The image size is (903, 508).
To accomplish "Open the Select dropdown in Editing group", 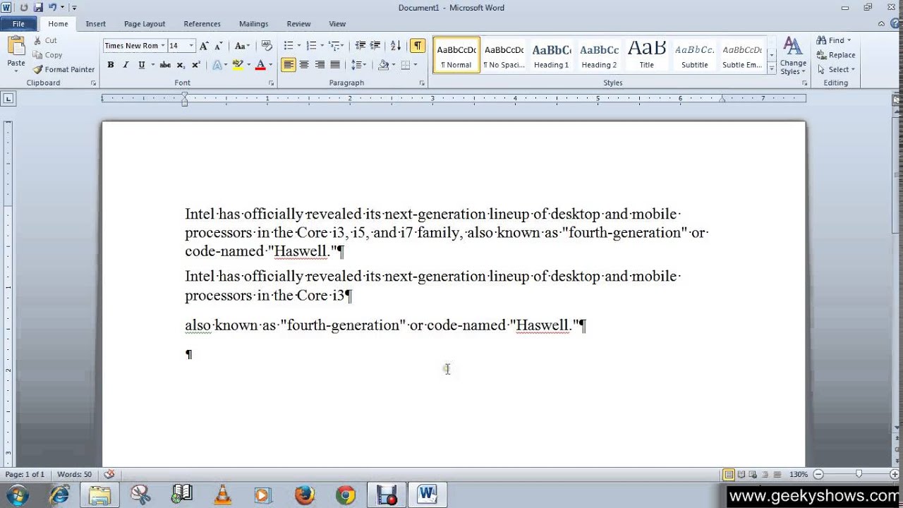I will tap(837, 69).
